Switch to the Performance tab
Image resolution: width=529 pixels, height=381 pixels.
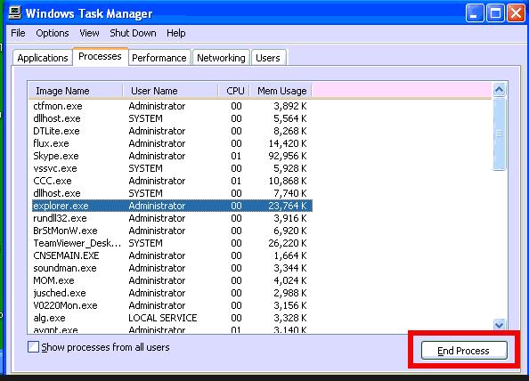[159, 58]
